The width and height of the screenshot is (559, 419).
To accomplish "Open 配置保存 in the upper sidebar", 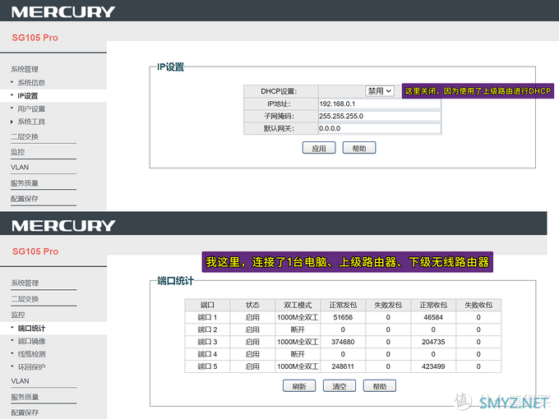I will click(24, 199).
